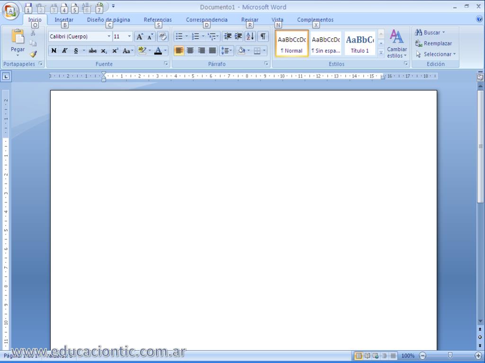This screenshot has width=485, height=363.
Task: Open the Correspondencia tab
Action: coord(207,20)
